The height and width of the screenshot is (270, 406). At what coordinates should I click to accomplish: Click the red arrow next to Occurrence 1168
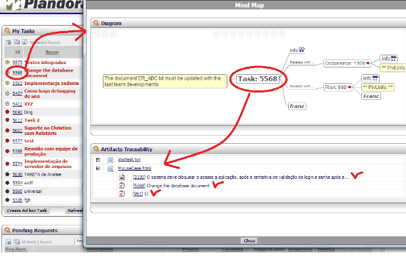click(x=369, y=63)
